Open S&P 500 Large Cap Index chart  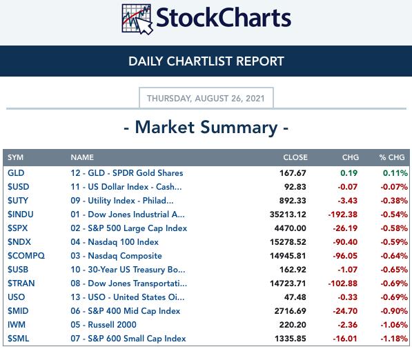129,228
